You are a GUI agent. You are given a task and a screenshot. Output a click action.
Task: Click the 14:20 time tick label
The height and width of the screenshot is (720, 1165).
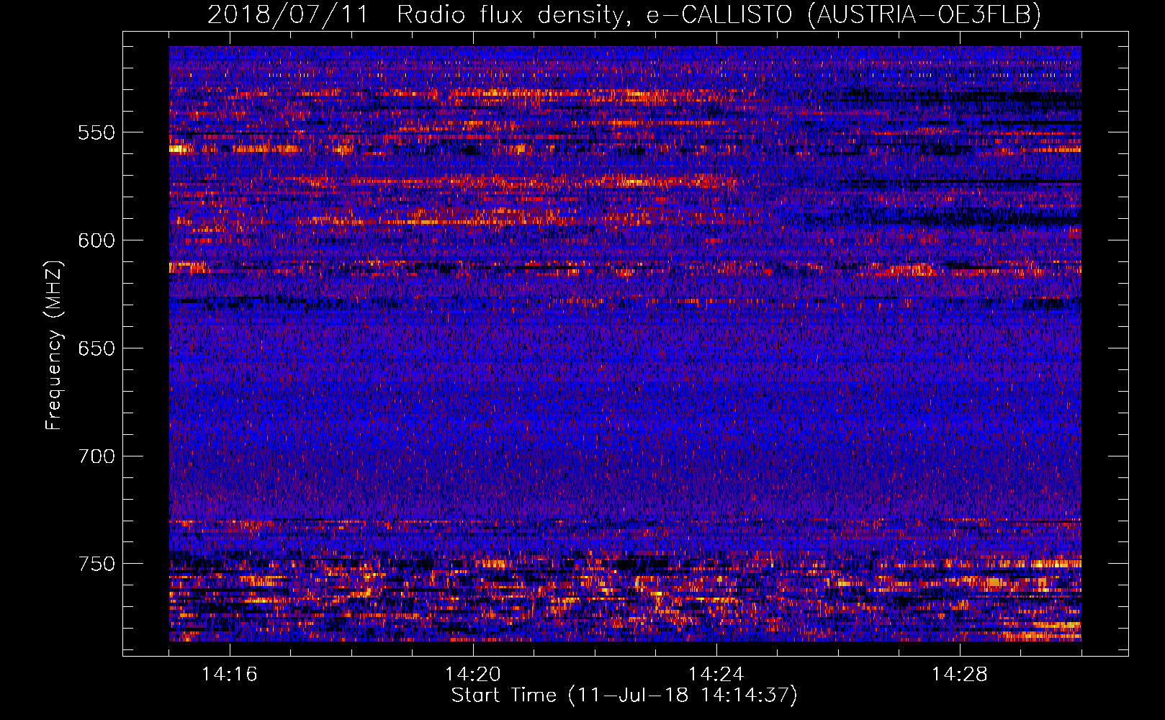(x=473, y=675)
